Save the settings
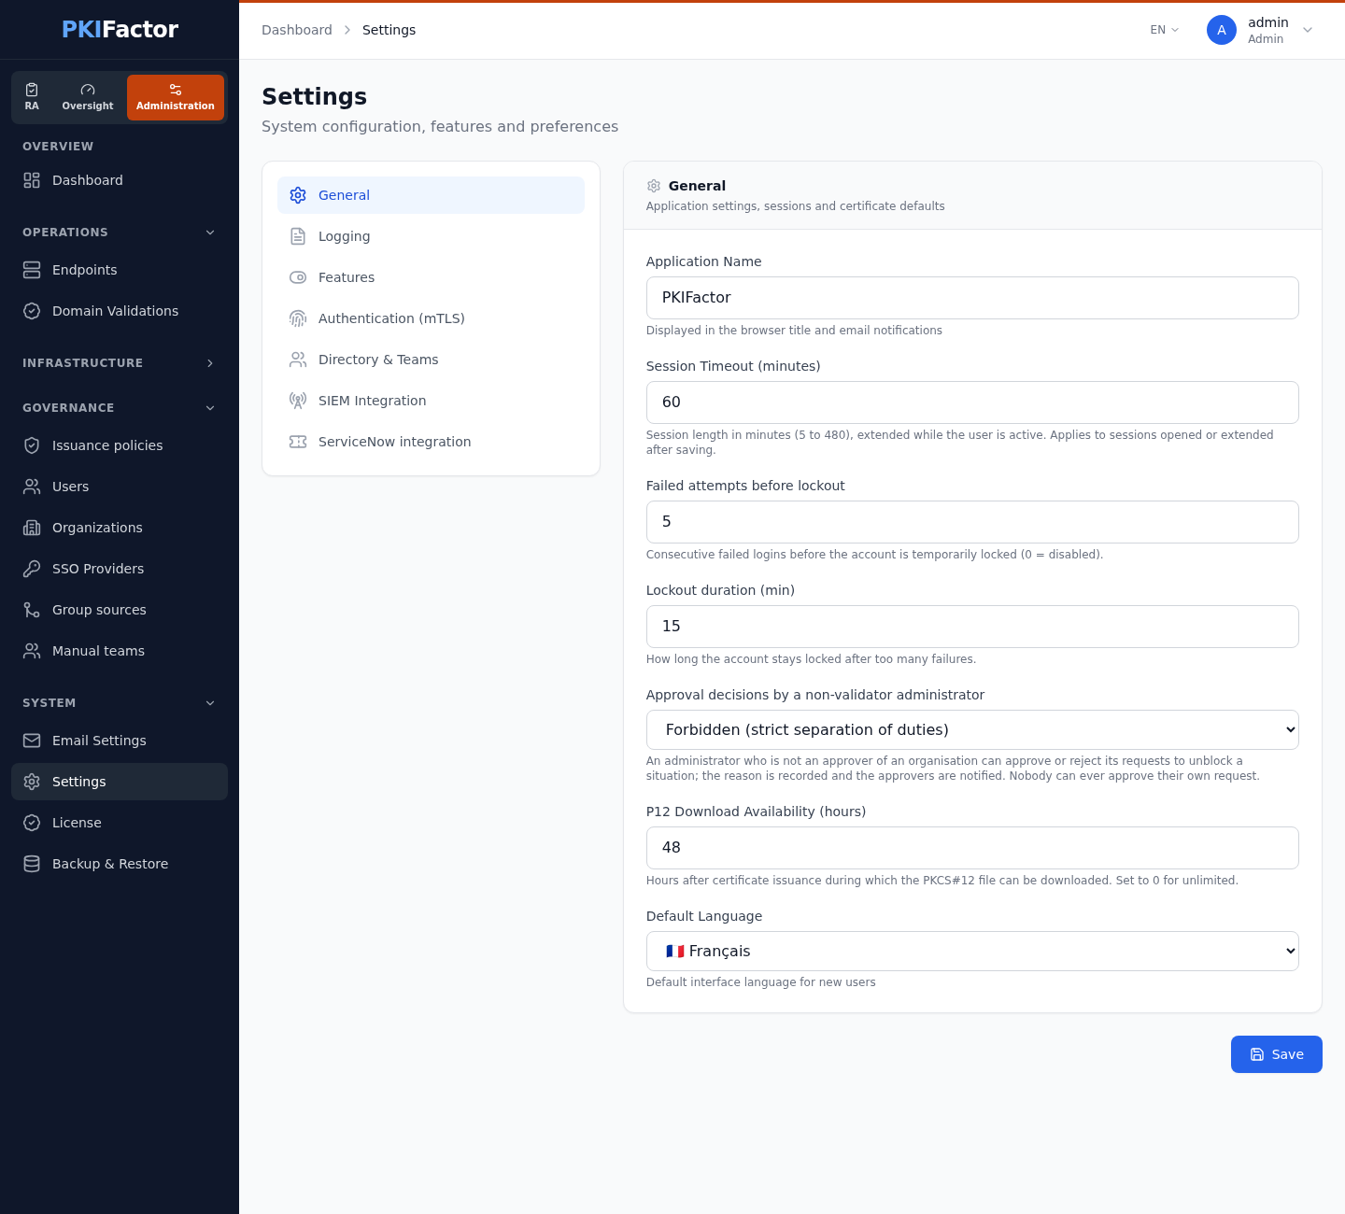This screenshot has width=1345, height=1214. coord(1277,1054)
